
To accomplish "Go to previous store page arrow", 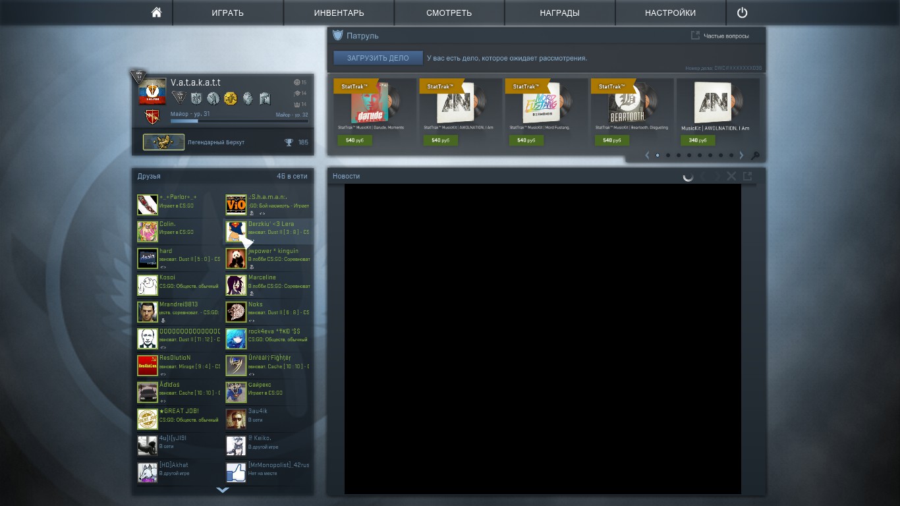I will tap(647, 155).
